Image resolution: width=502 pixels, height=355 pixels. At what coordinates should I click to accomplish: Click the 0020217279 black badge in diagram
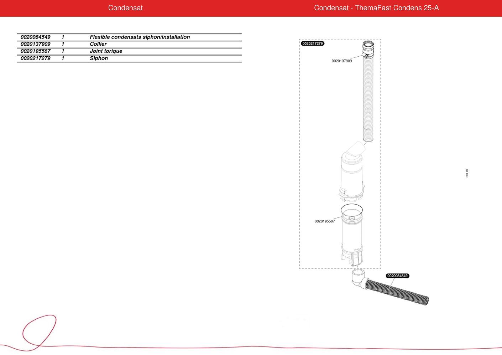click(313, 43)
